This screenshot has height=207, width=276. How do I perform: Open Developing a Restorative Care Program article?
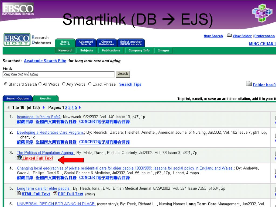coord(50,132)
